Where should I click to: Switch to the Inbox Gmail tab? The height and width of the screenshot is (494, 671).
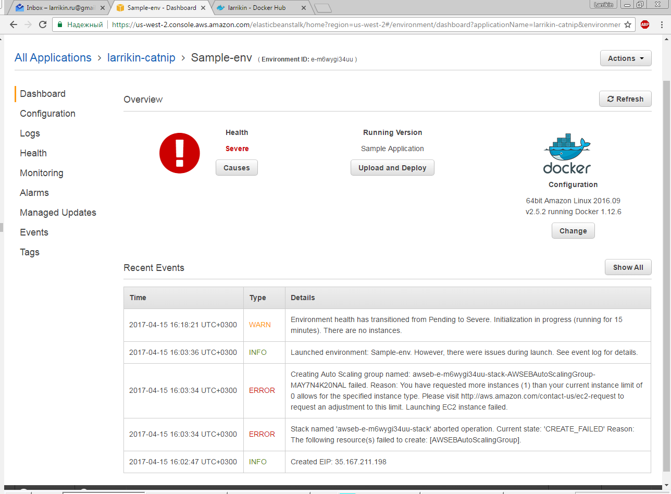[x=57, y=8]
